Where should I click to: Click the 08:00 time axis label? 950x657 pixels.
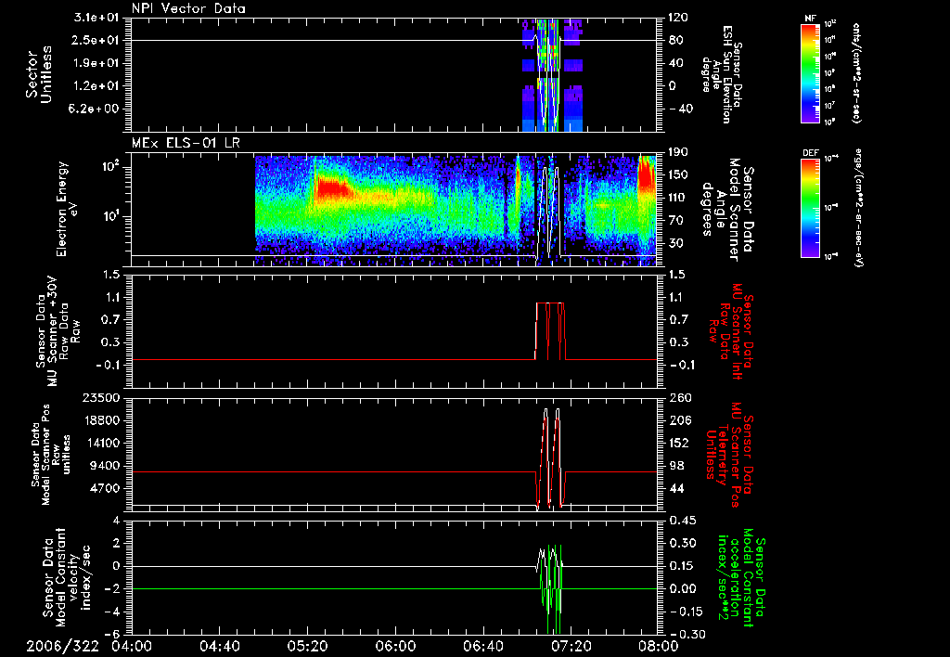click(660, 646)
